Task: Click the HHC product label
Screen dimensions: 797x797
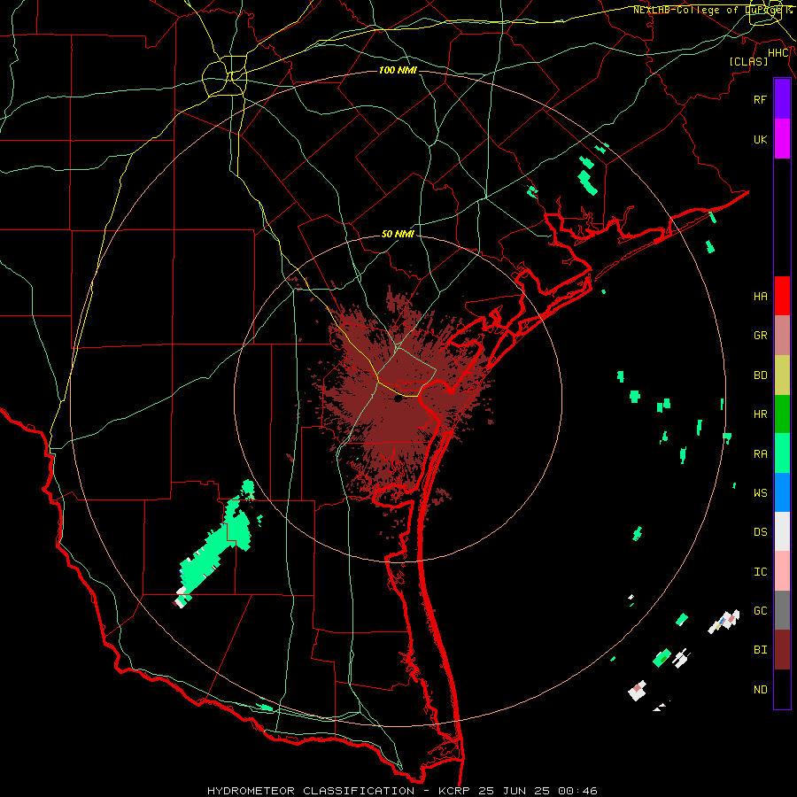Action: [x=778, y=53]
